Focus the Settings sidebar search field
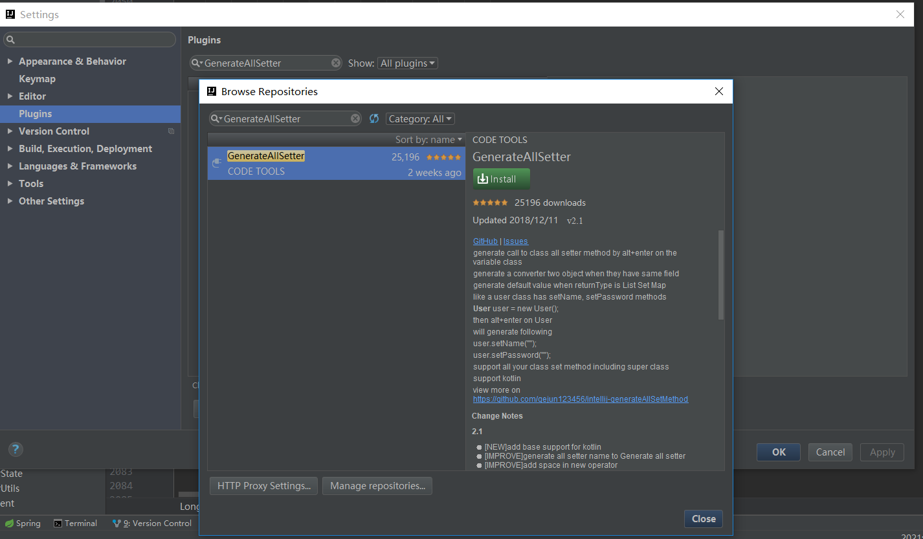This screenshot has width=923, height=539. 89,40
